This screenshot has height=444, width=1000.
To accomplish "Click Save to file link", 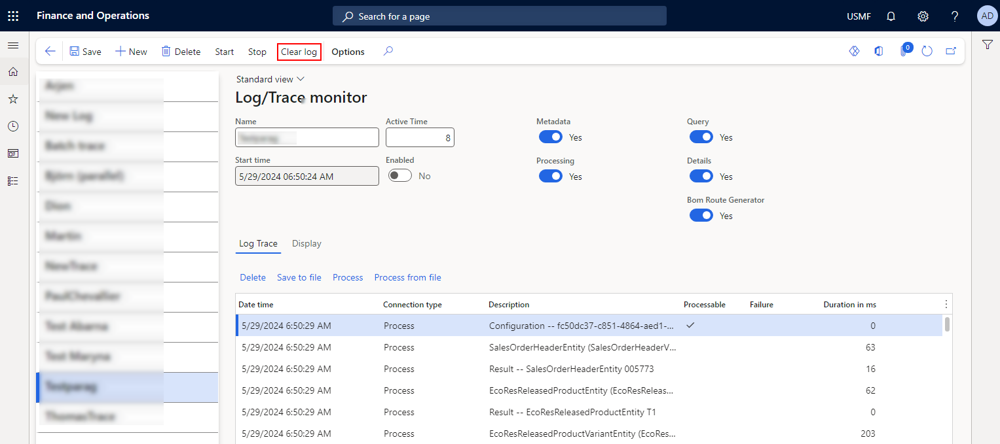I will [x=299, y=278].
